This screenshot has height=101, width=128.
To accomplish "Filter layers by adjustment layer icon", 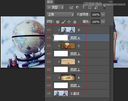I will 77,7.
